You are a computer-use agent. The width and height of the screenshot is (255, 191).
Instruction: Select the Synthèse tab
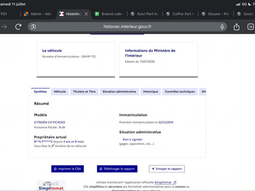[40, 92]
